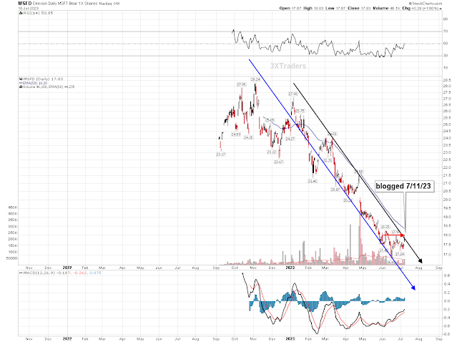Viewport: 457px width, 342px height.
Task: Click the 24.03 swing high label
Action: [333, 134]
